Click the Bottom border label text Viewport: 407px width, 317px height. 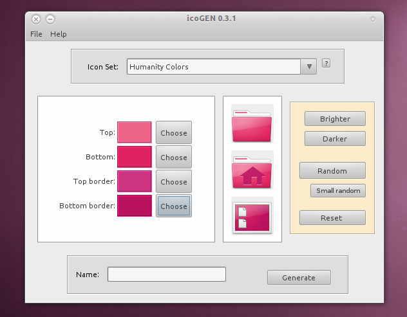pos(87,206)
